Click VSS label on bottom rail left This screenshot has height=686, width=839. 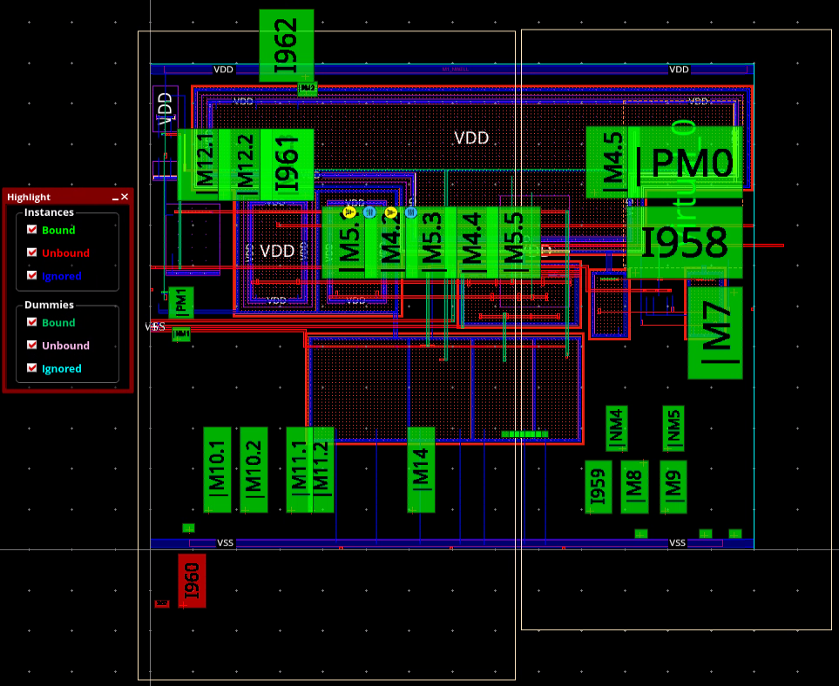tap(226, 542)
